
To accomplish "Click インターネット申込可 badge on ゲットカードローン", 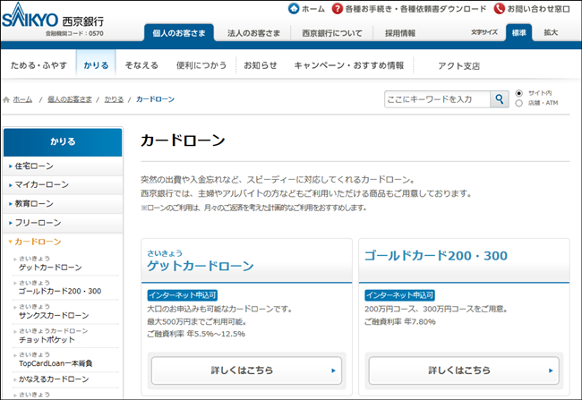I will coord(183,295).
